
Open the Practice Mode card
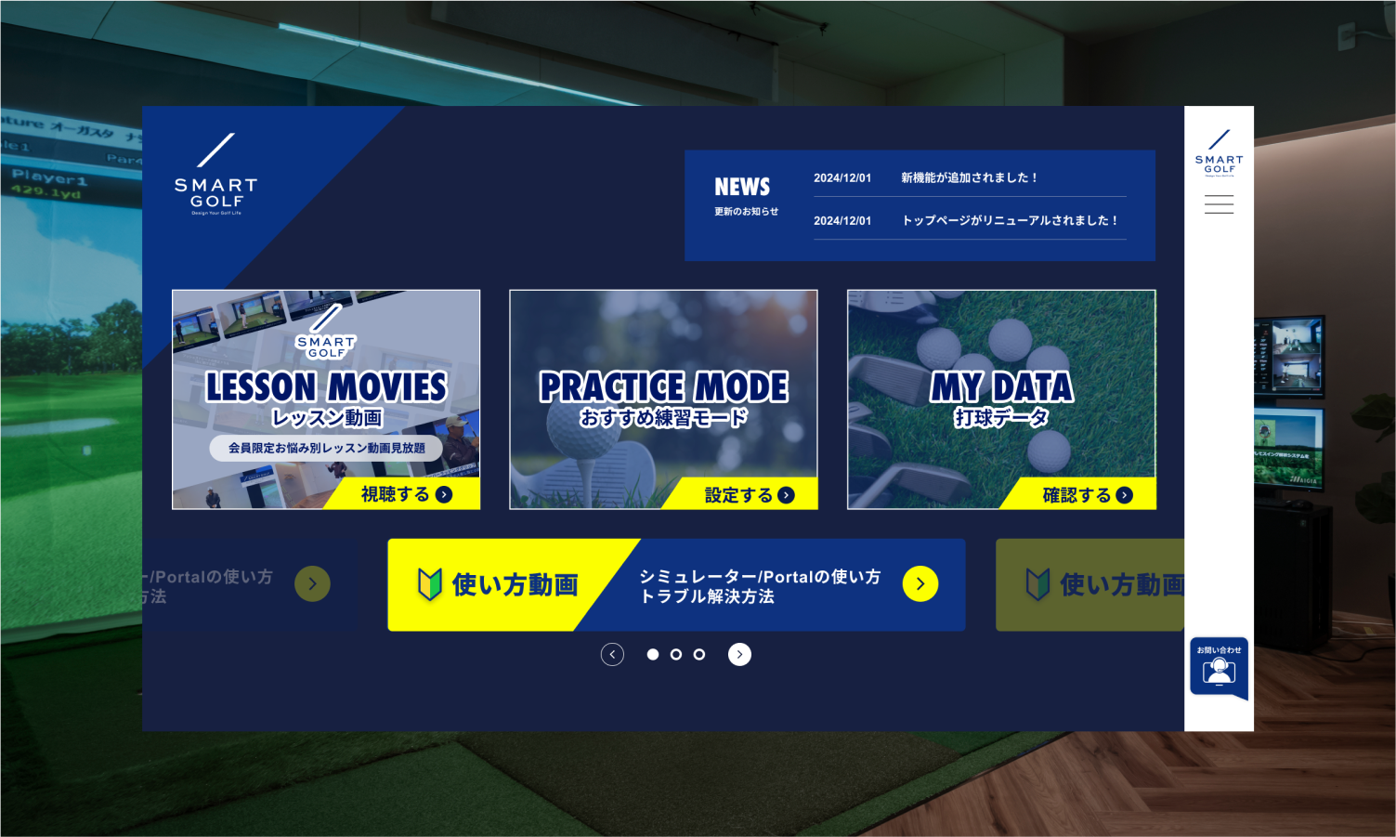pos(664,399)
